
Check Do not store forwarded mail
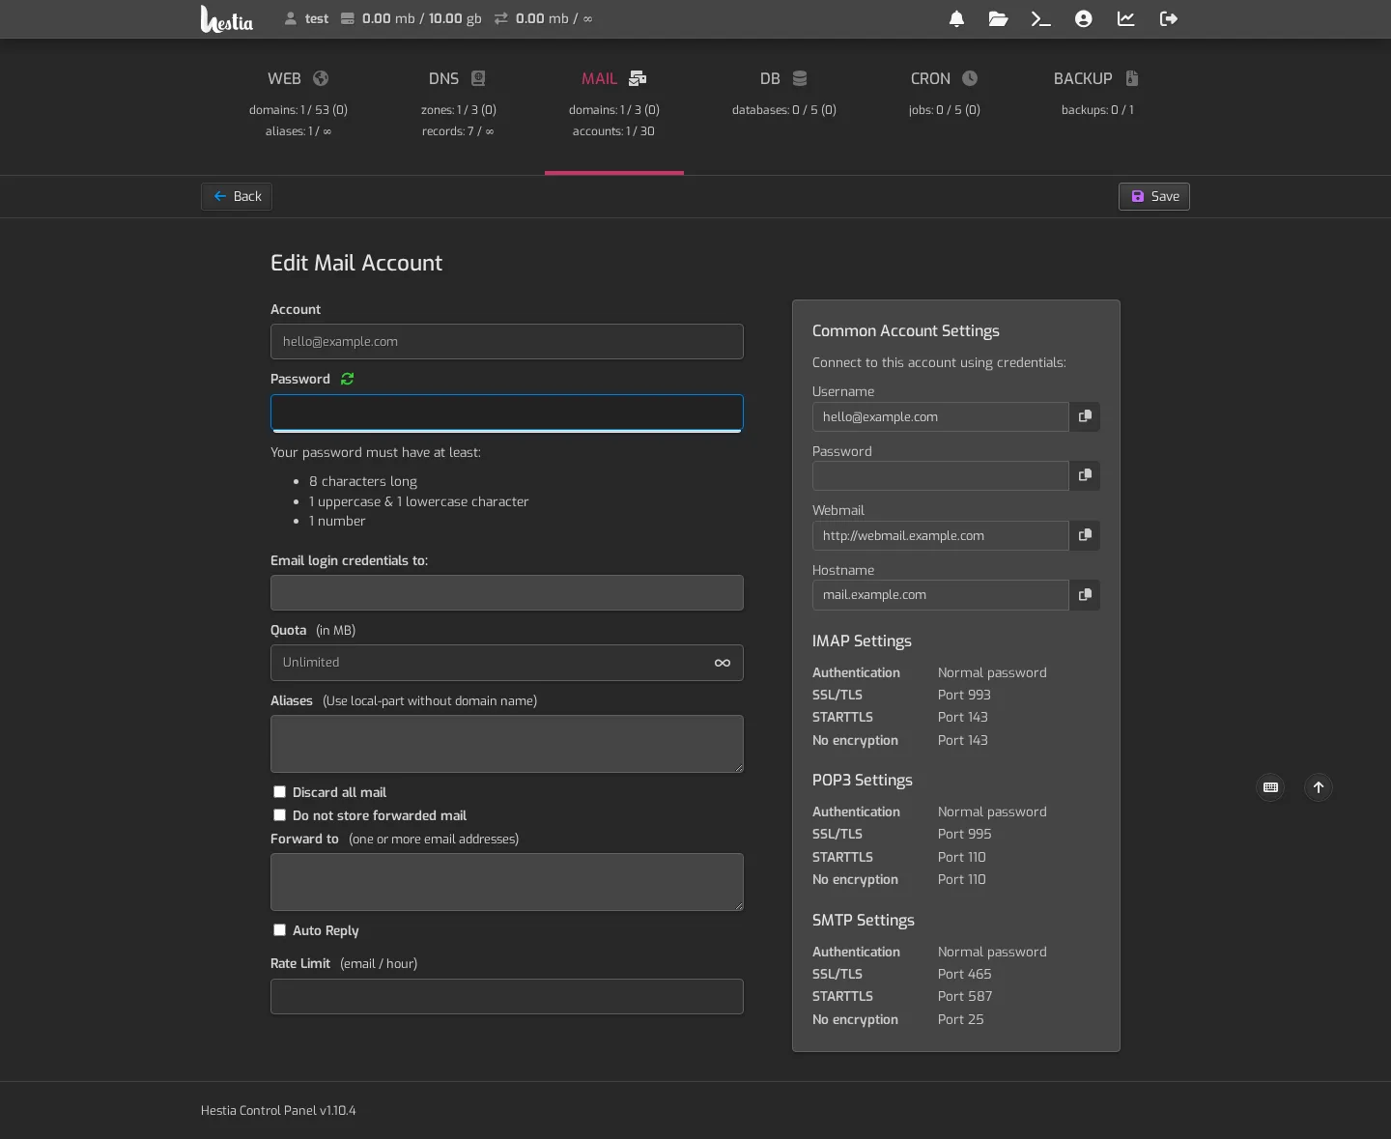tap(280, 815)
